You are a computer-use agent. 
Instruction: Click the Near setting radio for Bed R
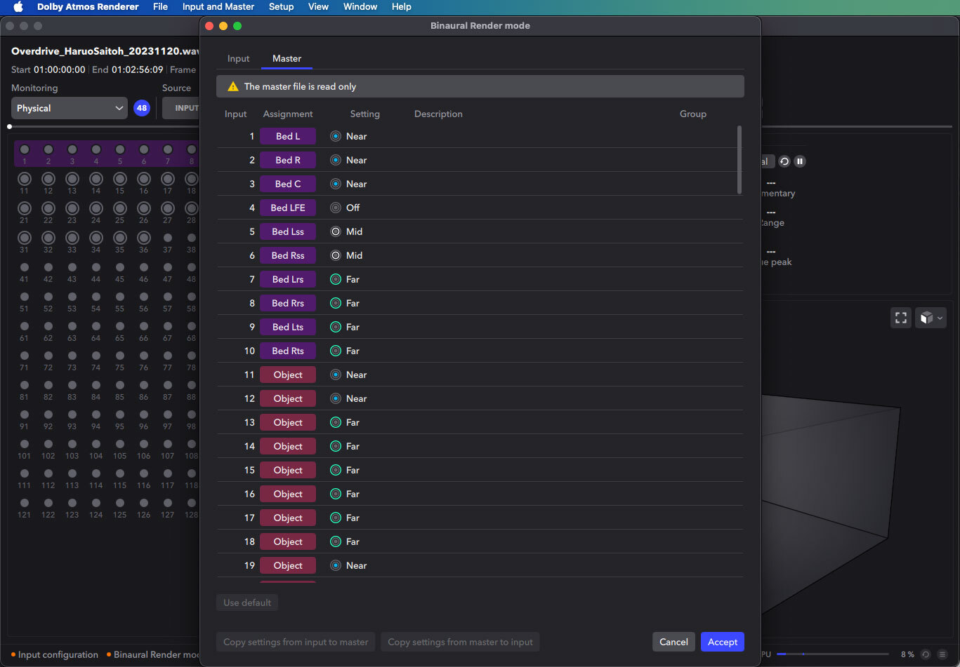coord(336,160)
